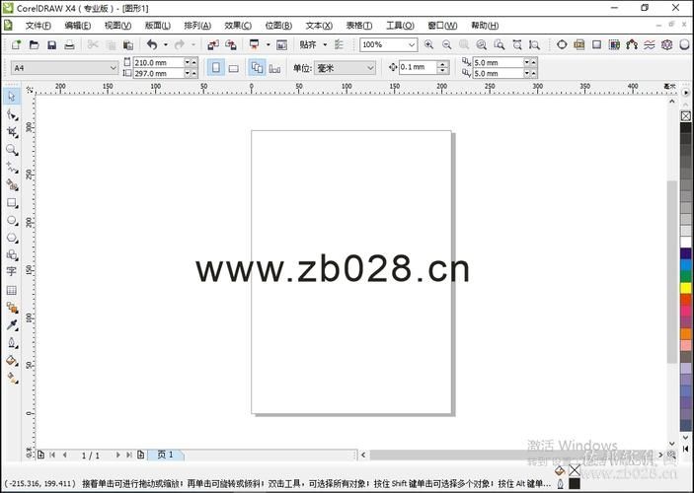Click duplicate distance X 5.0 mm field
Screen dimensions: 694x493
pyautogui.click(x=498, y=62)
